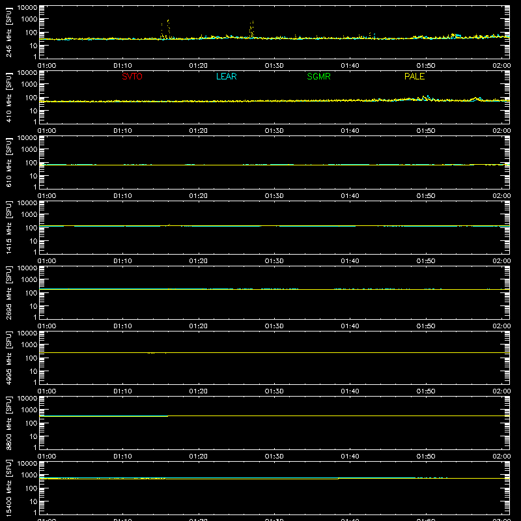Click the tallest yellow burst spike in 245 MHz plot
Screen dimensions: 521x521
(x=168, y=28)
